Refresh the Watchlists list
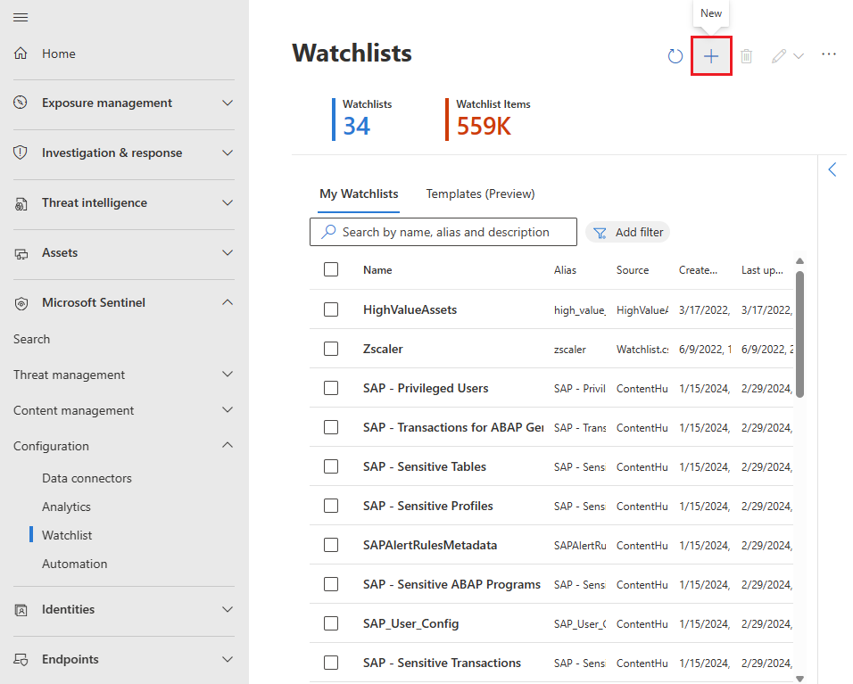 (x=675, y=55)
